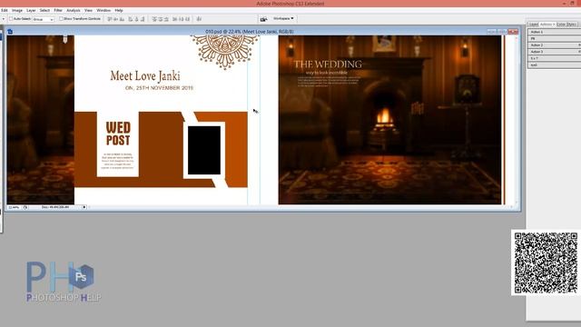581x327 pixels.
Task: Click the 'THE WEDDING' heading on canvas
Action: [x=328, y=64]
